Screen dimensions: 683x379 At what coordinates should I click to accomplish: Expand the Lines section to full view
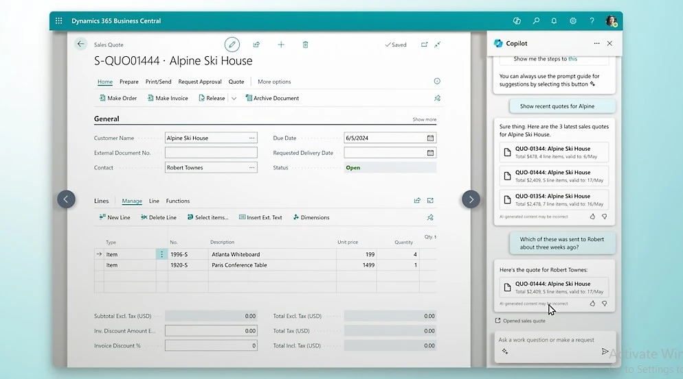point(430,200)
